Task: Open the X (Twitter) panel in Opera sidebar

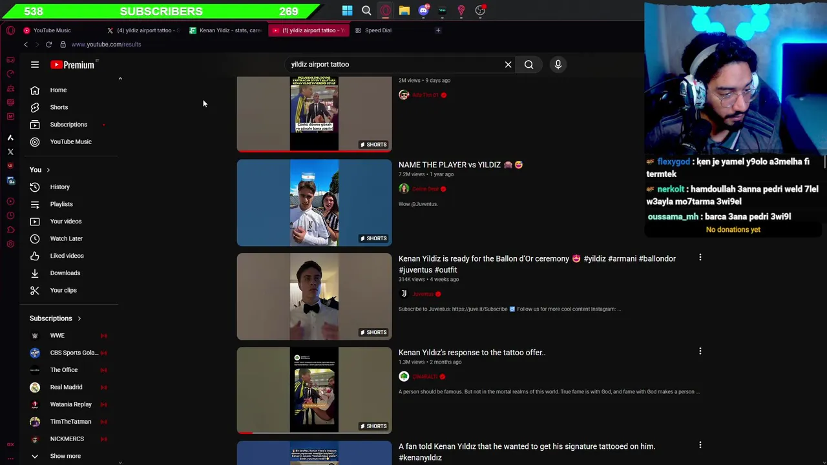Action: point(10,152)
